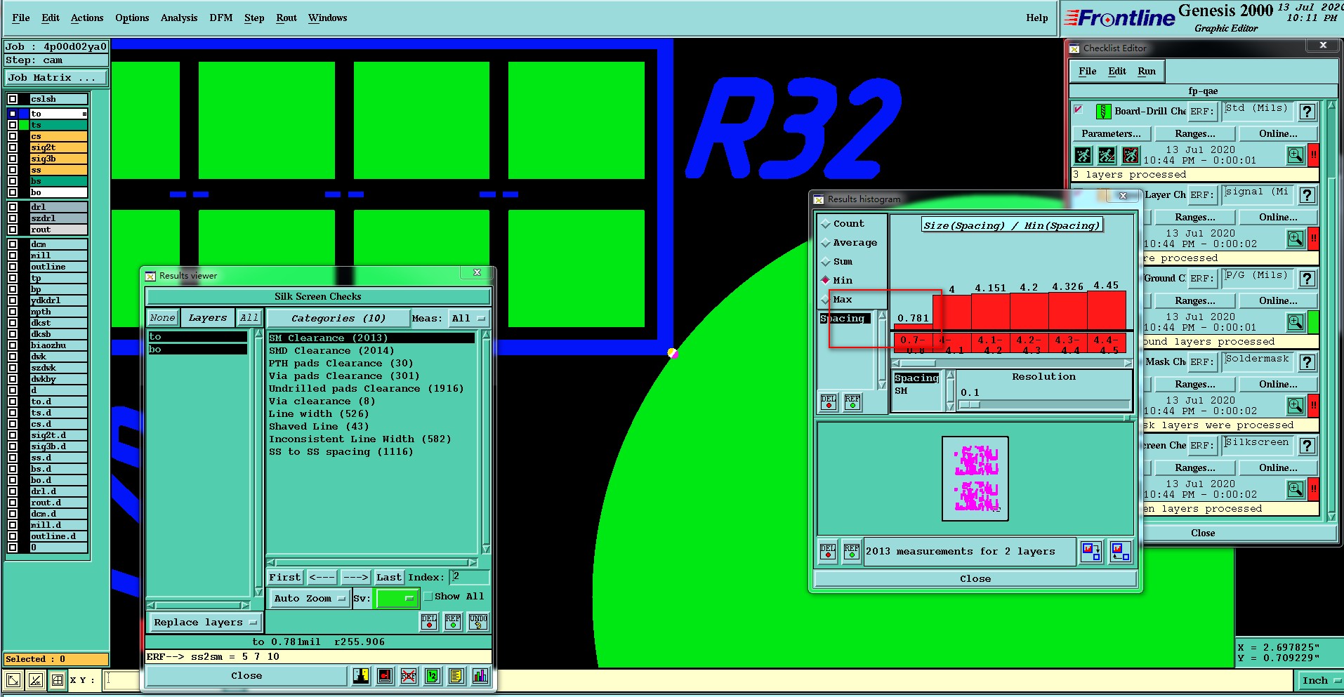Click DEL icon in Results viewer

point(428,621)
